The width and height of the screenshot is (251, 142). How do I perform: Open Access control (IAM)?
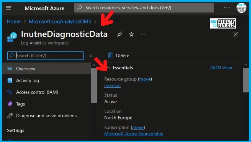[x=37, y=92]
